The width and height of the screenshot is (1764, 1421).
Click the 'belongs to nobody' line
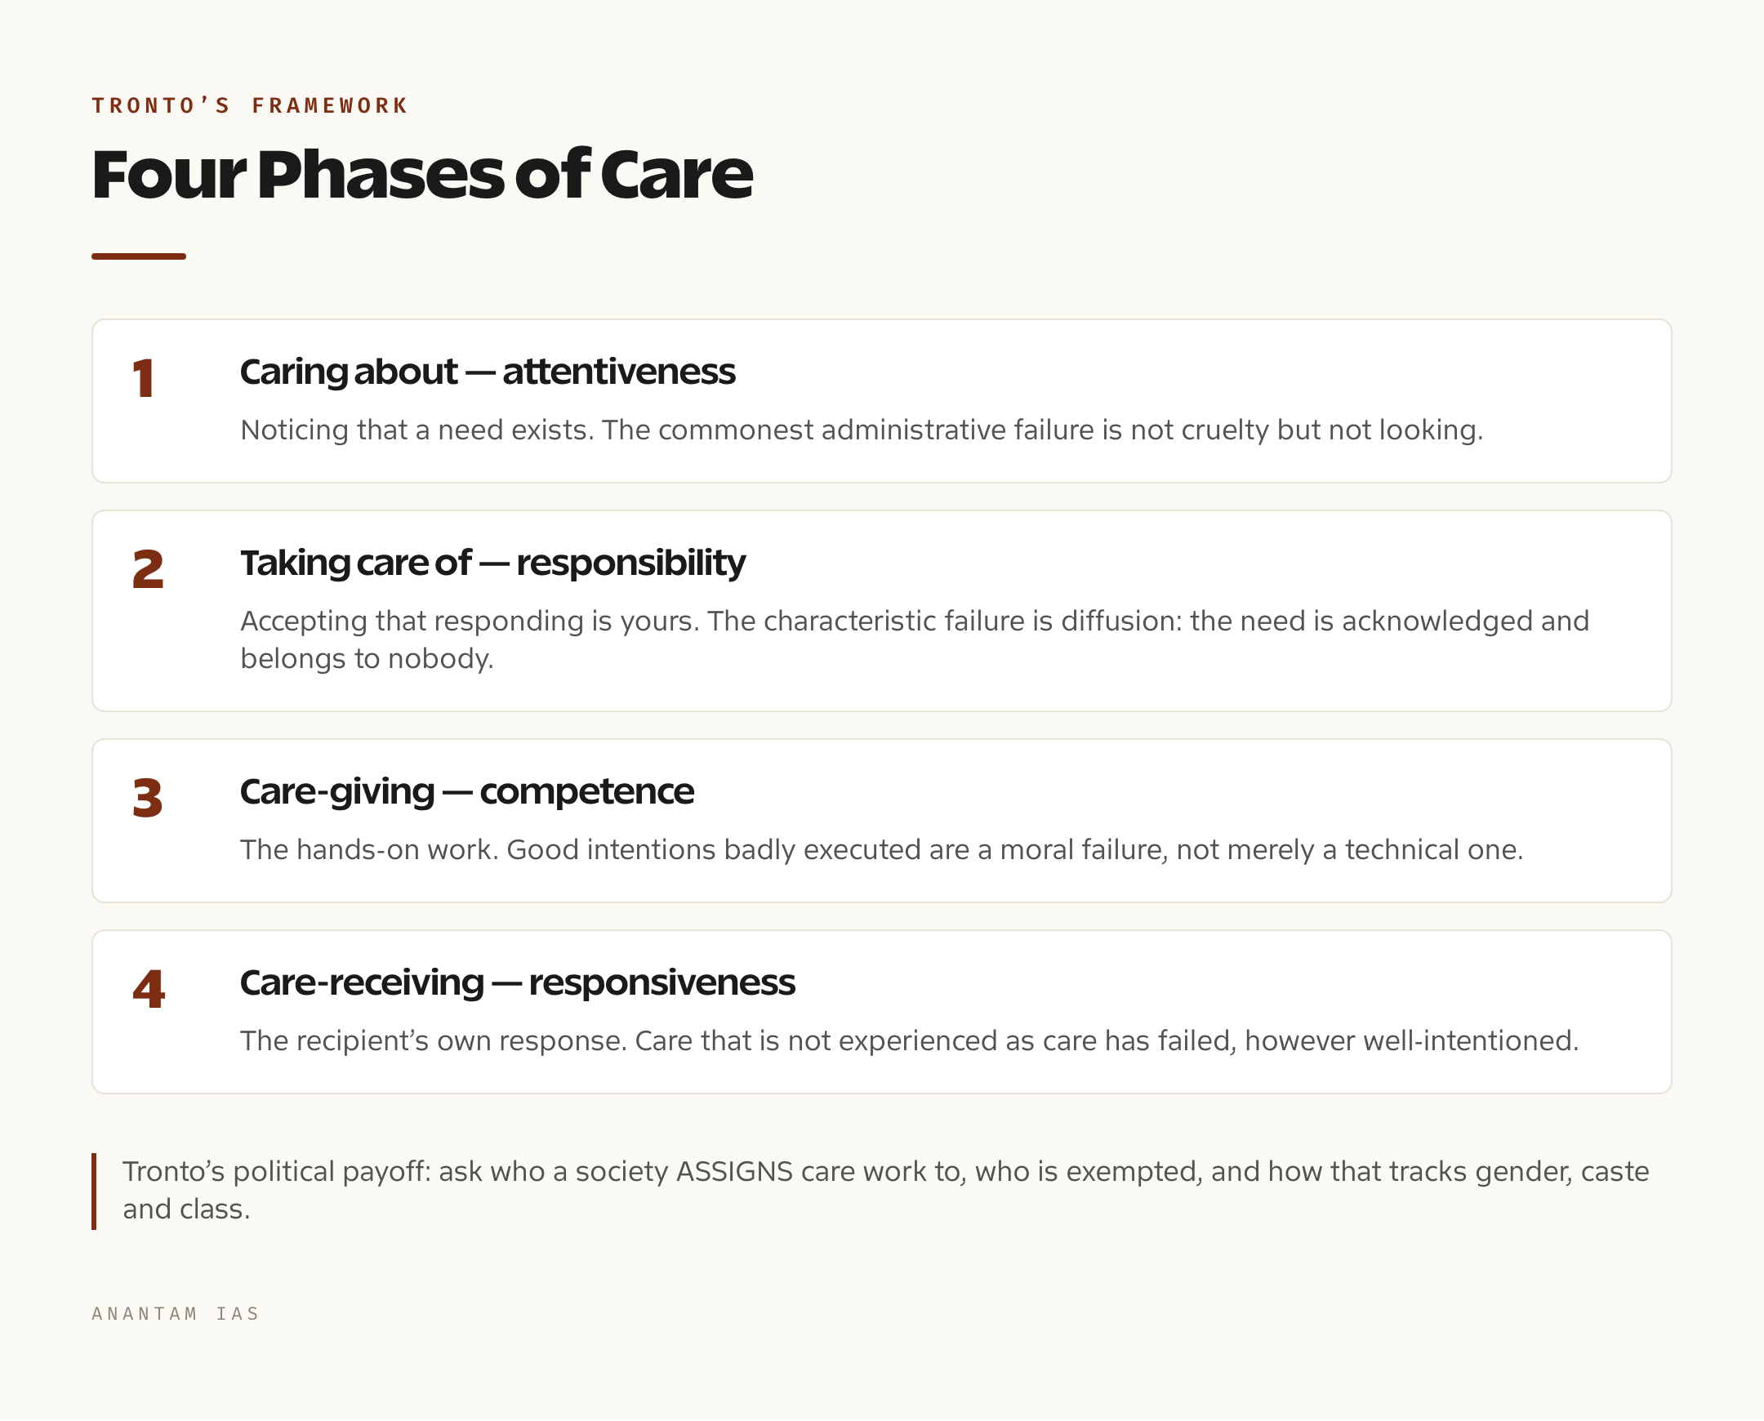point(367,658)
